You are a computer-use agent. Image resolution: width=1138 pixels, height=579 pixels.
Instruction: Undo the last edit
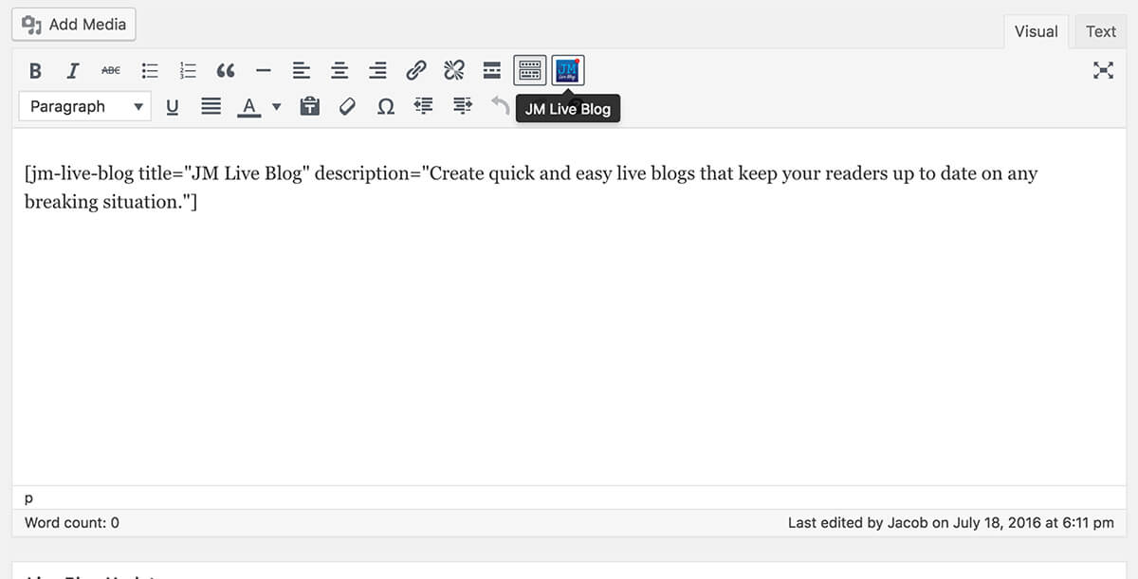coord(500,107)
